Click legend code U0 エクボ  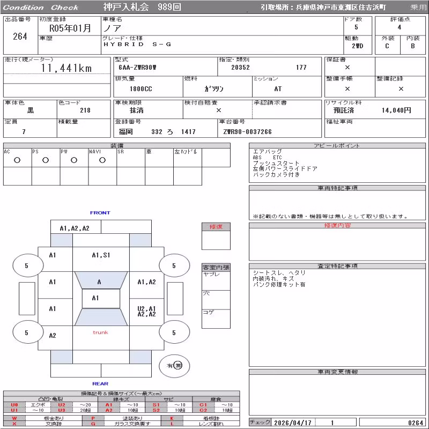pos(27,405)
